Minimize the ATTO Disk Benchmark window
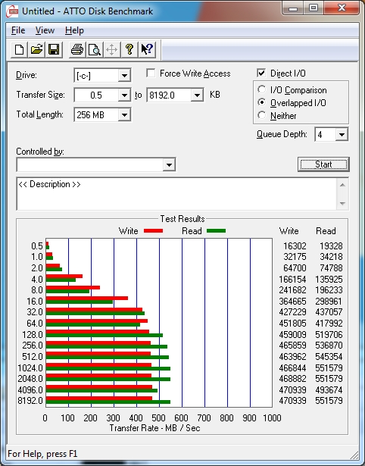365x466 pixels. click(293, 8)
